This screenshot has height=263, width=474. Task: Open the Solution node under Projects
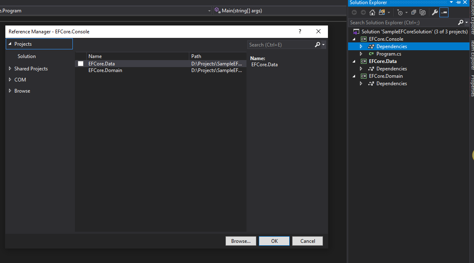click(27, 56)
